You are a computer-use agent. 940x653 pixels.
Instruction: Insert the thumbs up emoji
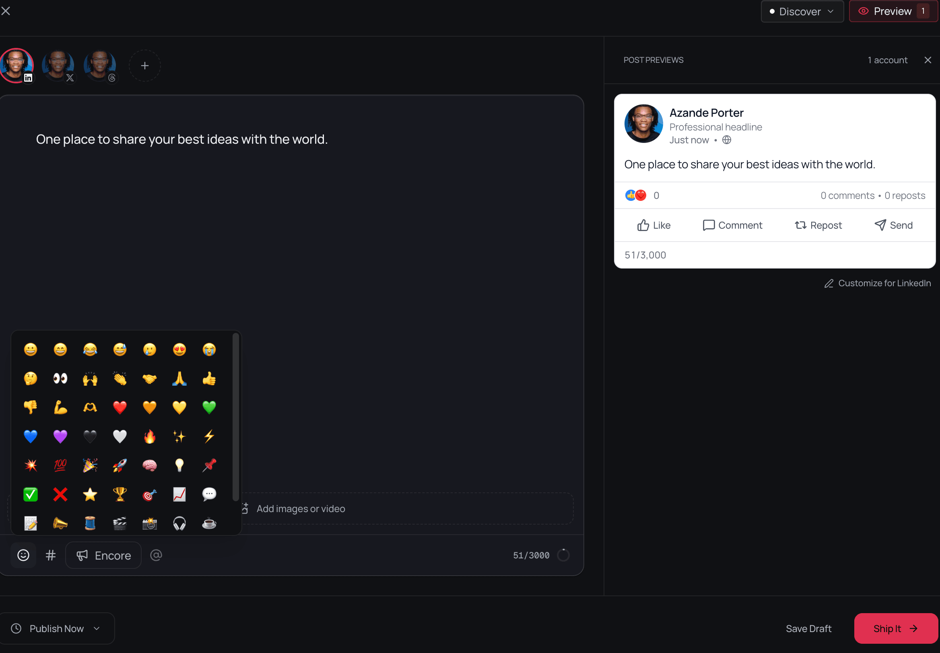click(209, 378)
